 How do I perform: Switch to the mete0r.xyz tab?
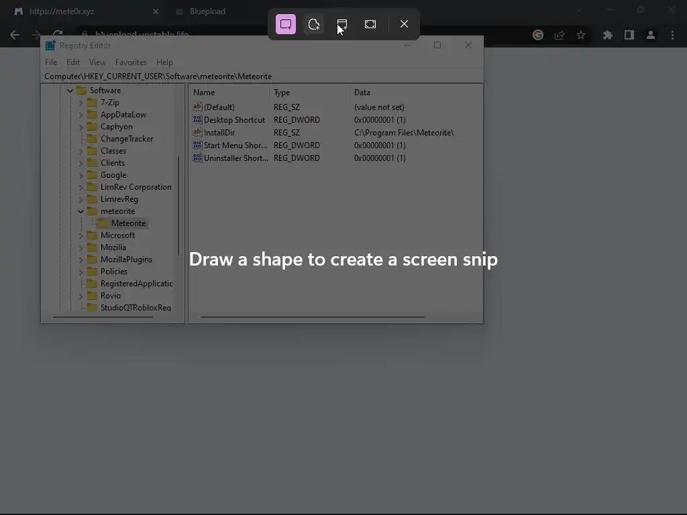click(83, 11)
